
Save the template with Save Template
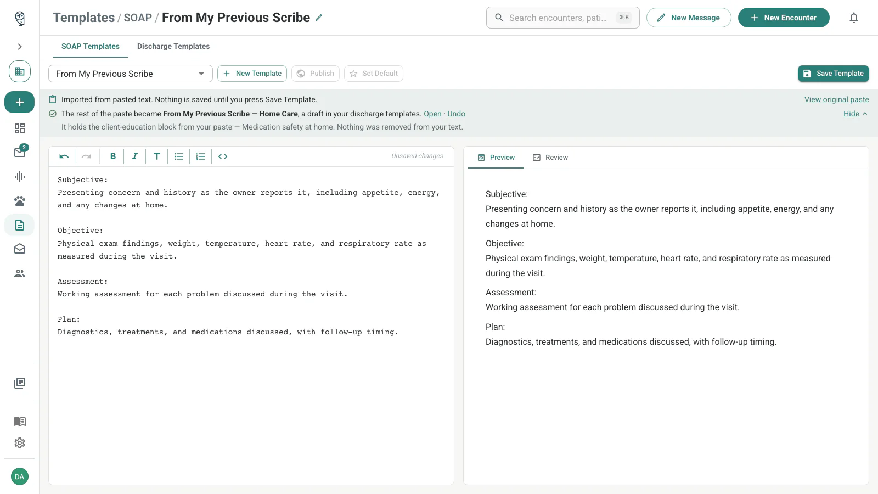tap(834, 74)
